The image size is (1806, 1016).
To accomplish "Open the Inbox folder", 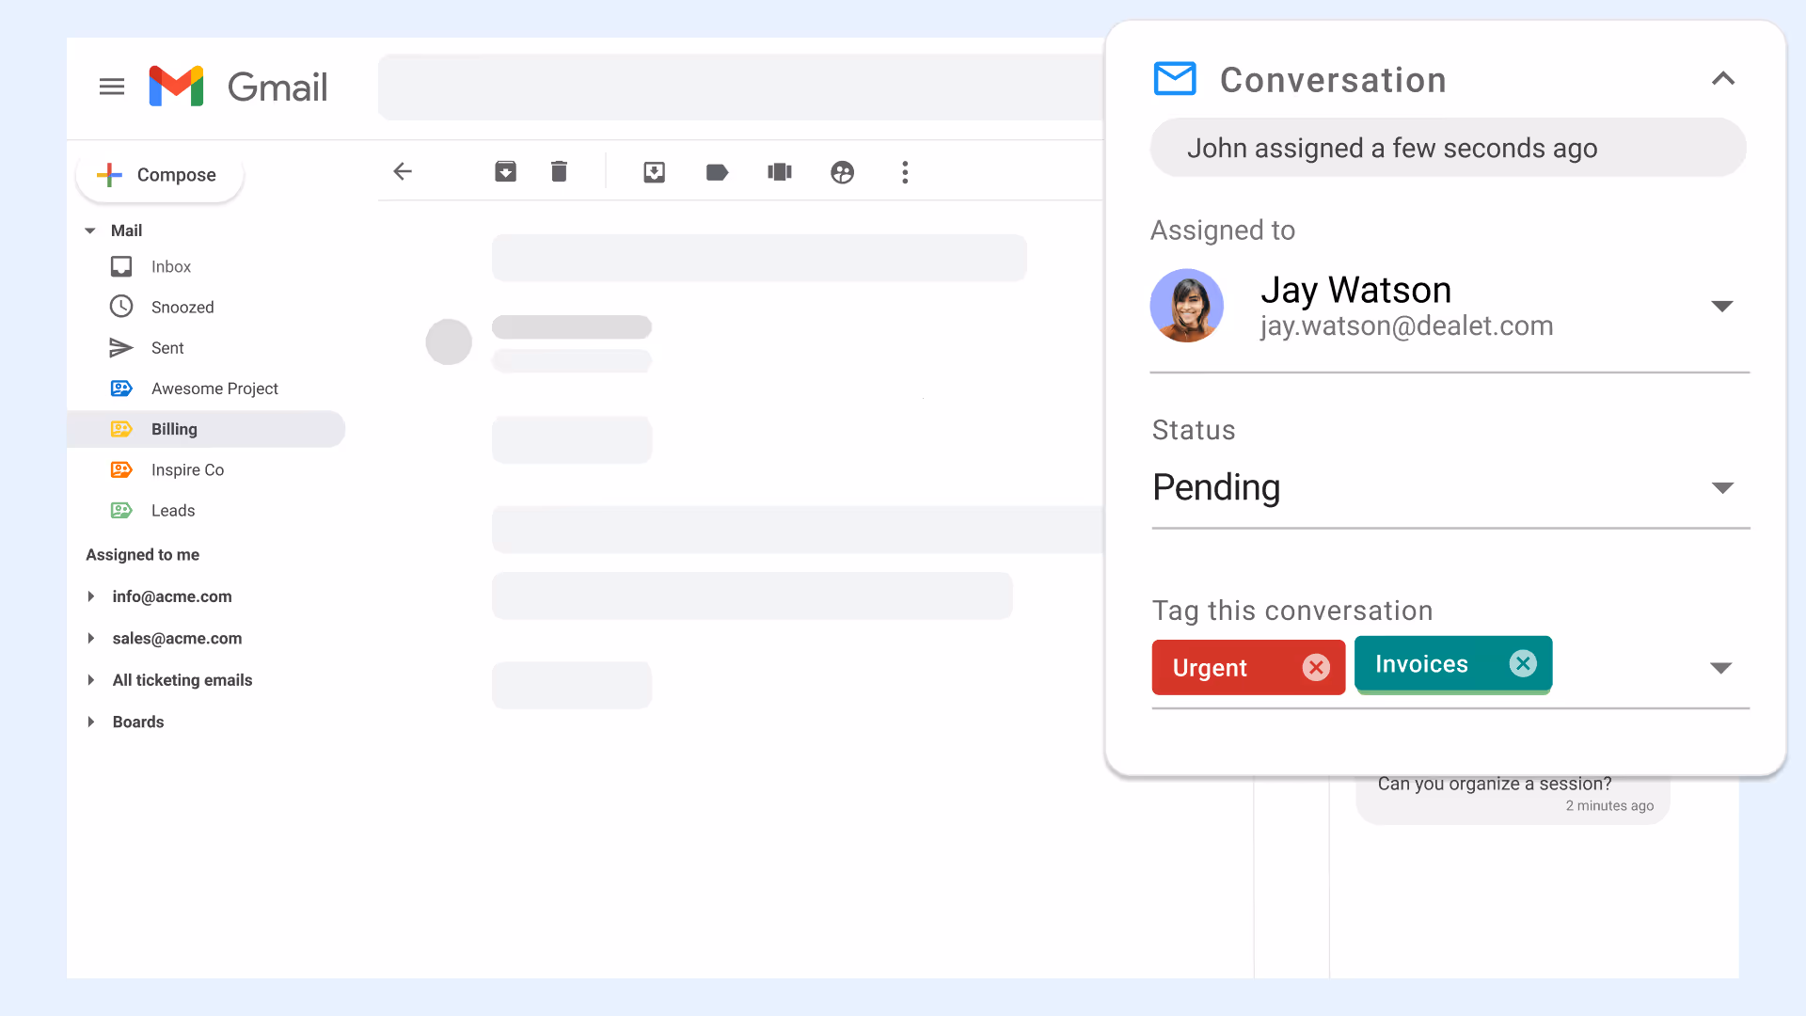I will tap(171, 266).
